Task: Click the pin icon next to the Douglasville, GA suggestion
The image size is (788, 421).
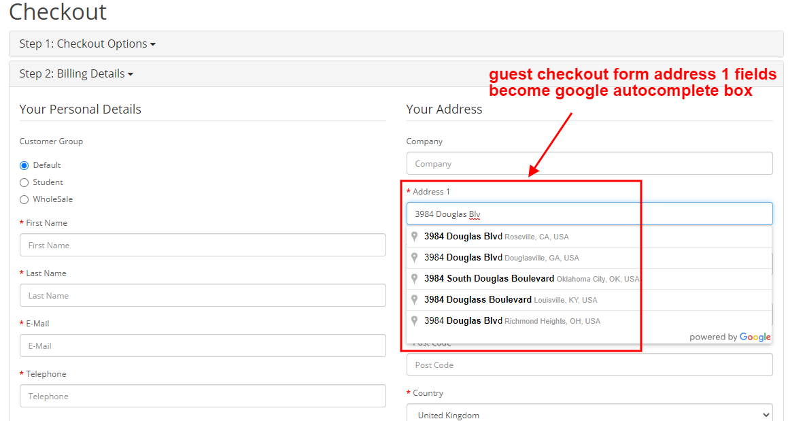Action: click(x=414, y=257)
